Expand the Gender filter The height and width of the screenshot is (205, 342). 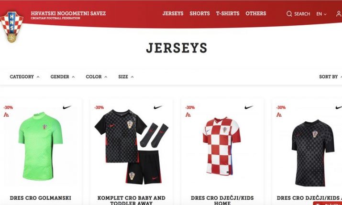point(63,76)
